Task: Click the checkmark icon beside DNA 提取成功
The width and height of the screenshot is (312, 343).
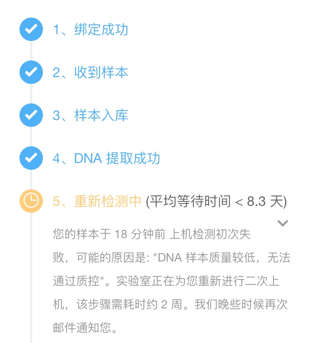Action: click(31, 158)
